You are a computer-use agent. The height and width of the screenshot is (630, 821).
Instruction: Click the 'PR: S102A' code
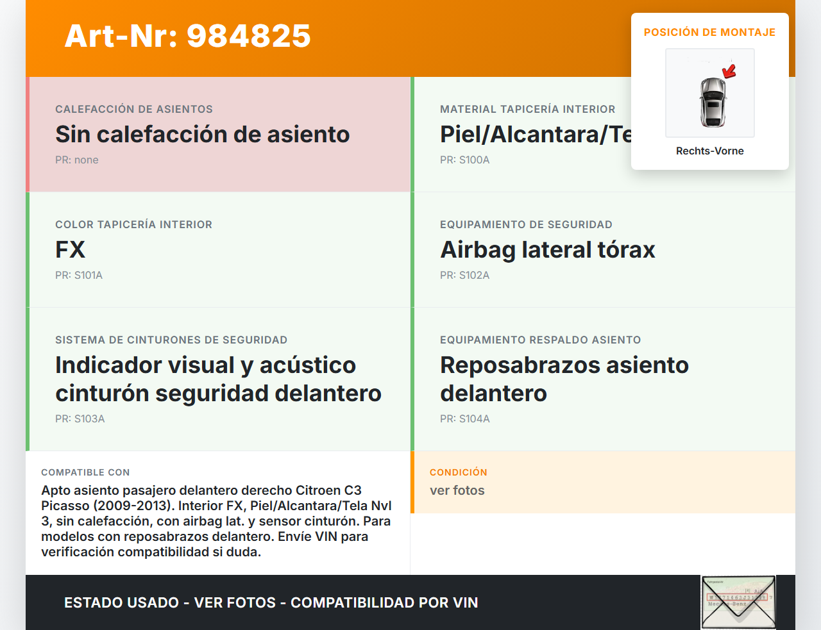464,276
